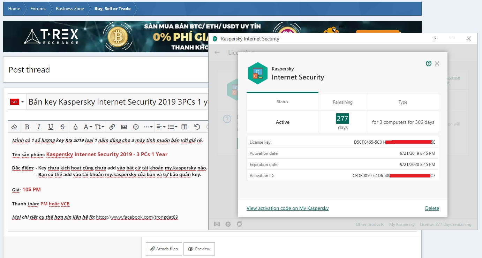Click My Kaspersky in the footer

pyautogui.click(x=402, y=225)
